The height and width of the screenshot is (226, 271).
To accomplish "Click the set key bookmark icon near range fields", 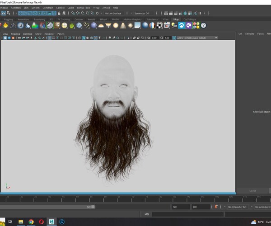I will point(216,207).
